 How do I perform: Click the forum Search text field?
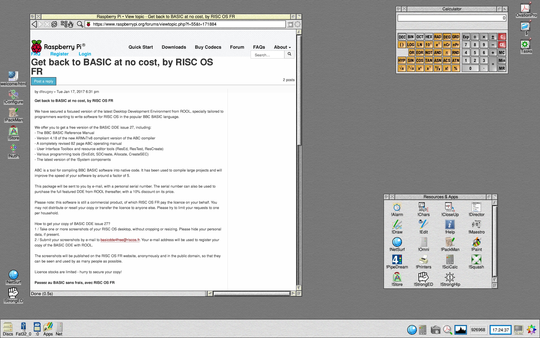tap(267, 55)
